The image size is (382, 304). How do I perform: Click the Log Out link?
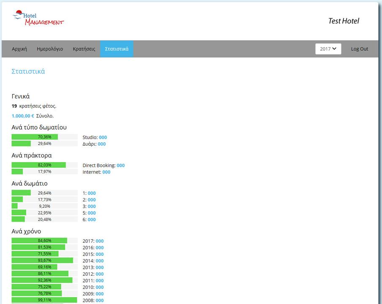[x=359, y=49]
